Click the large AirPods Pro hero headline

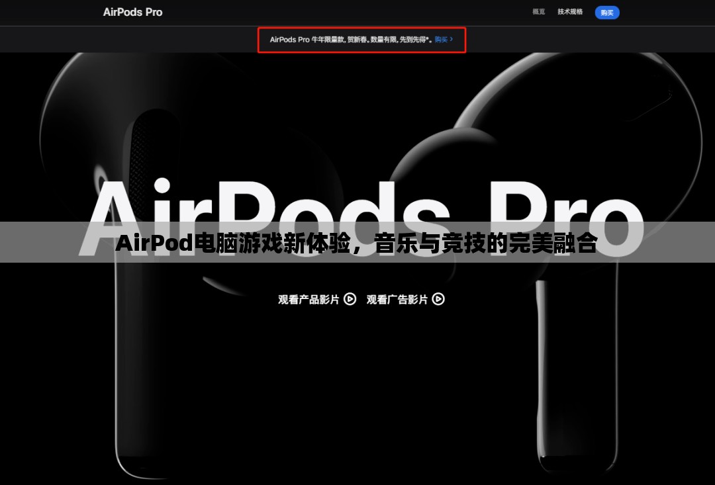pos(362,219)
